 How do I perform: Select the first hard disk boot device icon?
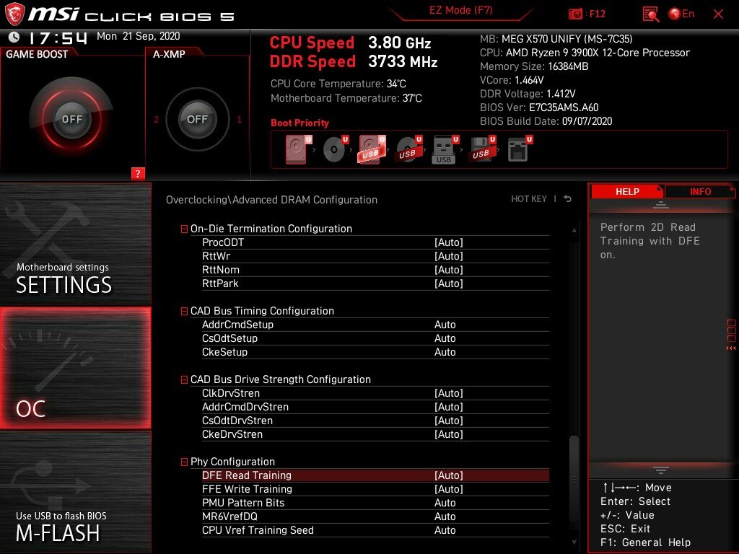tap(298, 149)
